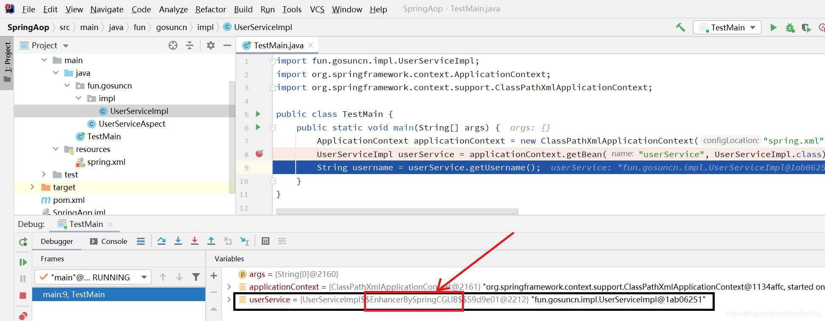The height and width of the screenshot is (321, 825).
Task: Click Trace Current Stream Chain icon
Action: click(282, 241)
